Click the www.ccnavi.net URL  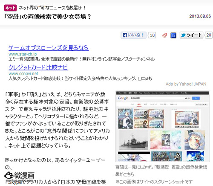pyautogui.click(x=23, y=74)
